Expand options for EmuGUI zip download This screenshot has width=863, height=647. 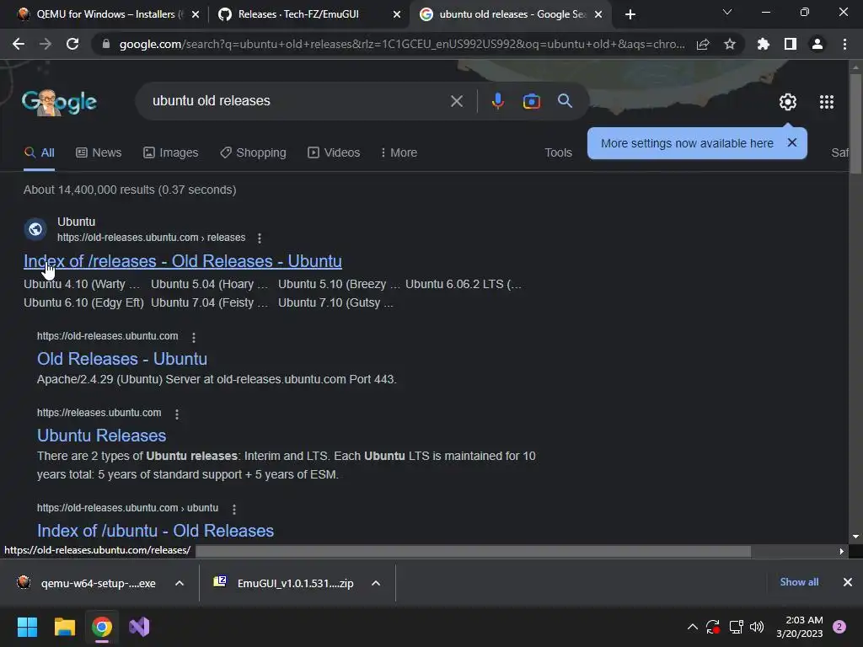click(x=376, y=583)
